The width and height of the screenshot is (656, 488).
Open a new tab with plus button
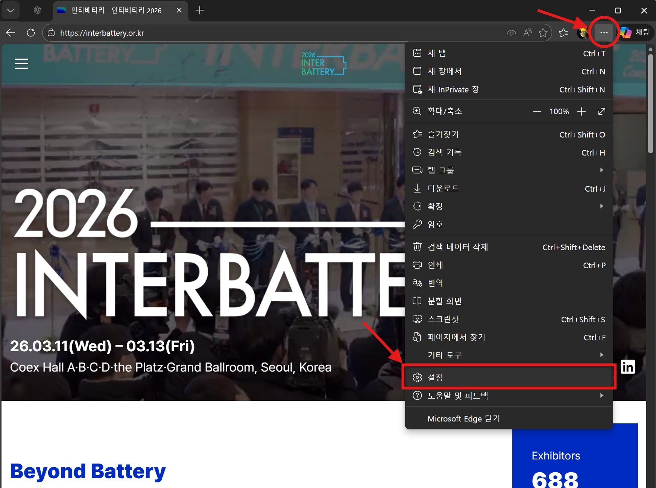pos(200,11)
